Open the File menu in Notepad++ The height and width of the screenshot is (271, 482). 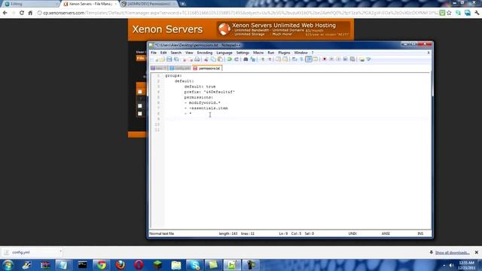pos(154,53)
